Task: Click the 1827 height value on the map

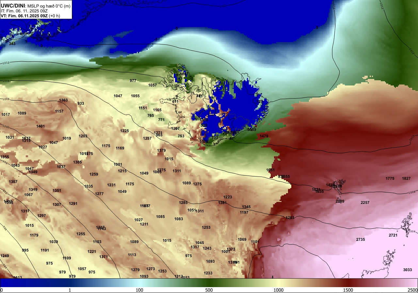Action: click(406, 178)
